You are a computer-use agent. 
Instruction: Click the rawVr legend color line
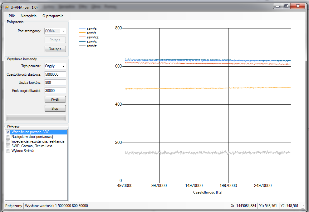click(82, 33)
